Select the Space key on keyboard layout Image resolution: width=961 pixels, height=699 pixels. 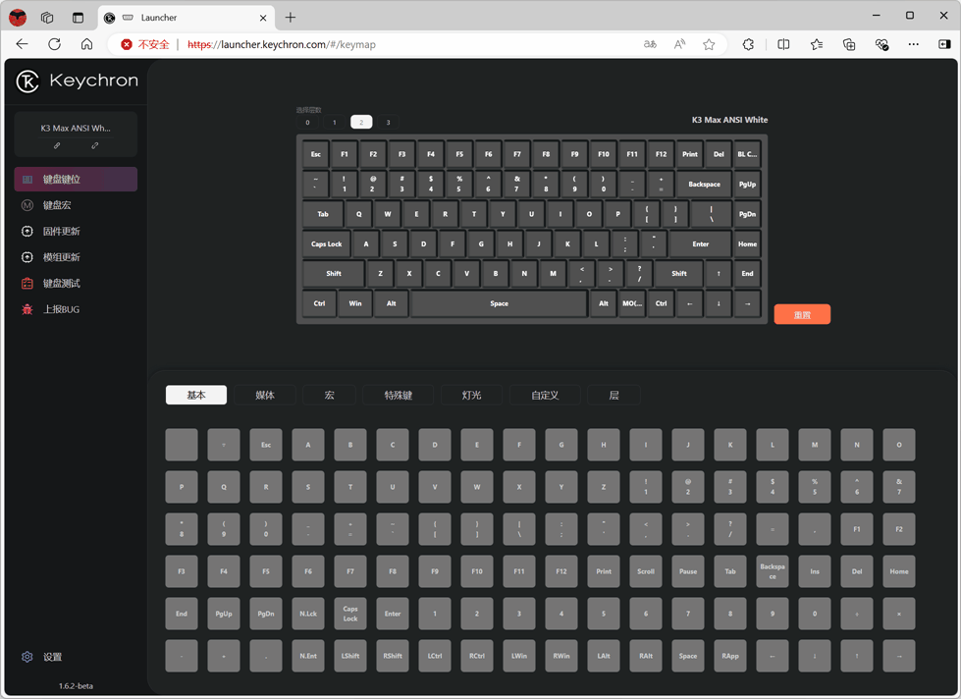(x=499, y=303)
